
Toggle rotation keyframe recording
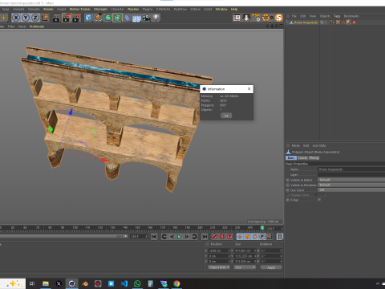(x=255, y=237)
